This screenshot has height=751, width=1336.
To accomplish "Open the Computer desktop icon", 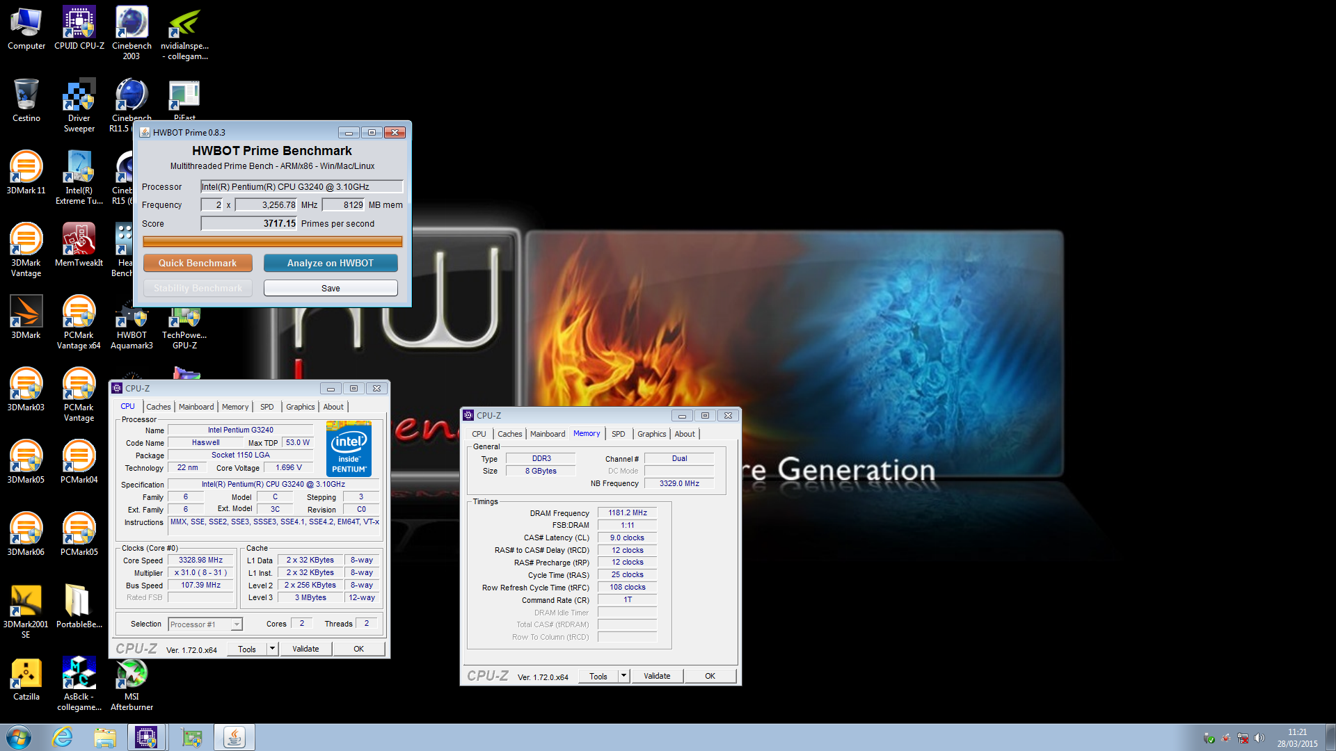I will [26, 28].
